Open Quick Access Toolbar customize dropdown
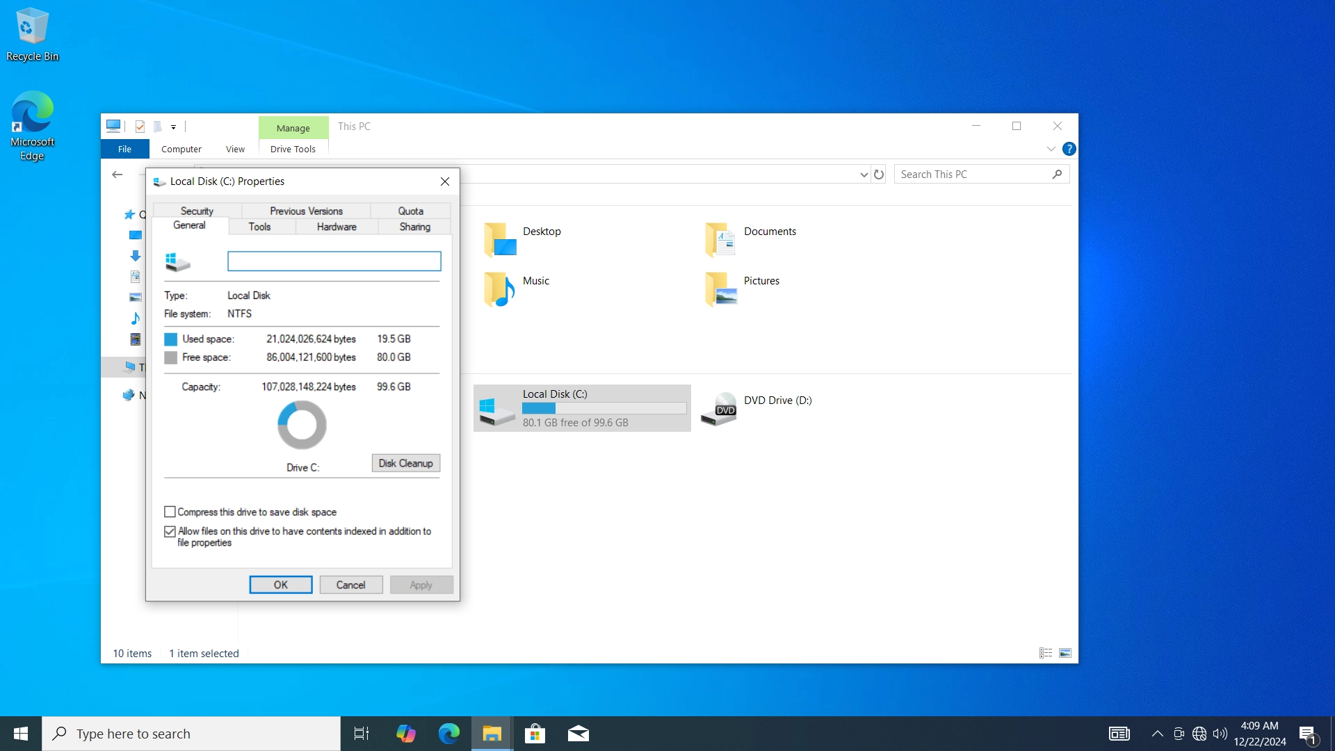The height and width of the screenshot is (751, 1335). (x=174, y=127)
